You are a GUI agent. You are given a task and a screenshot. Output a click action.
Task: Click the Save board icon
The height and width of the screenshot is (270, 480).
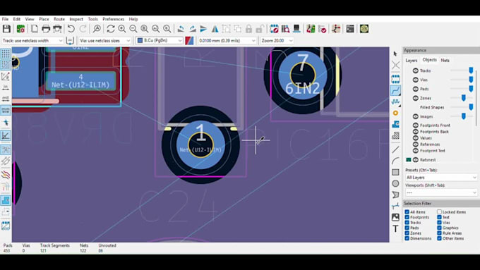coord(6,29)
